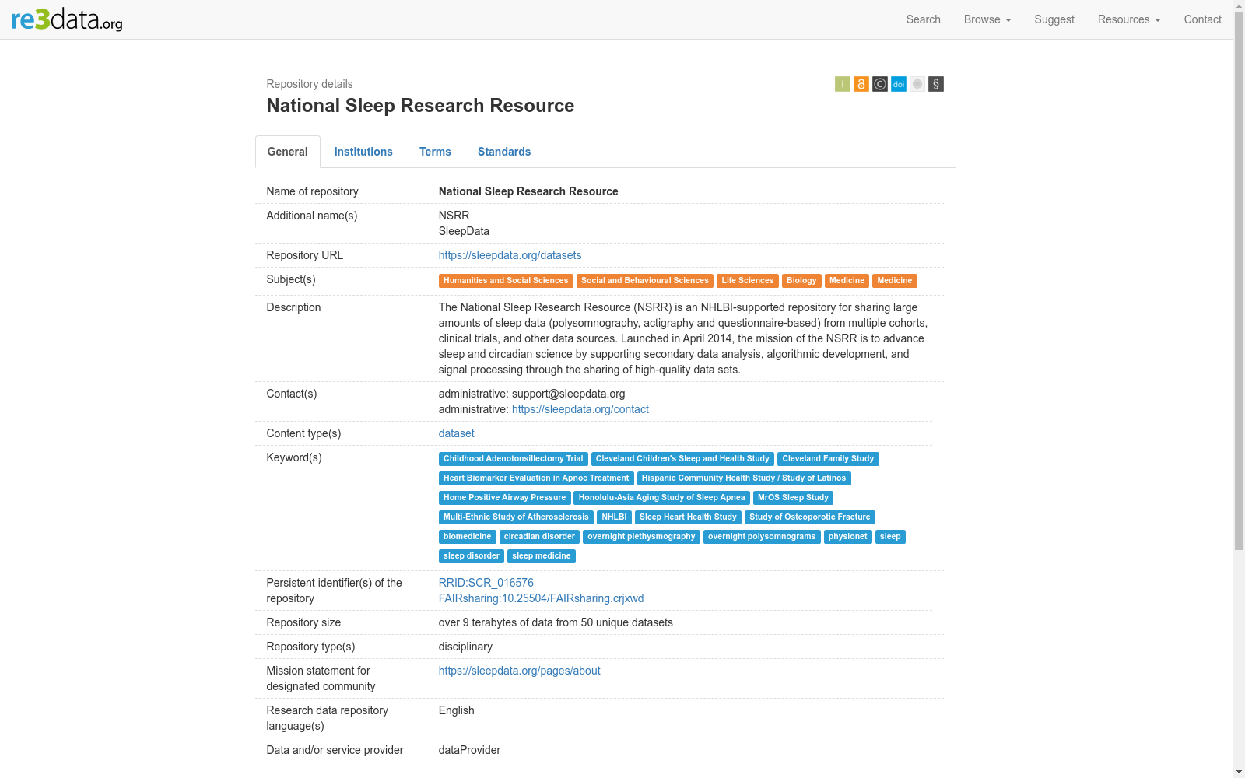Click the SleepData additional name text
1245x778 pixels.
(464, 231)
